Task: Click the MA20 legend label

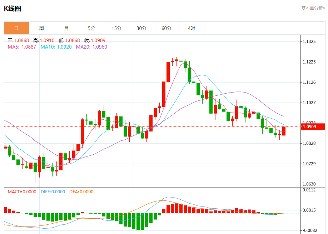Action: click(91, 47)
